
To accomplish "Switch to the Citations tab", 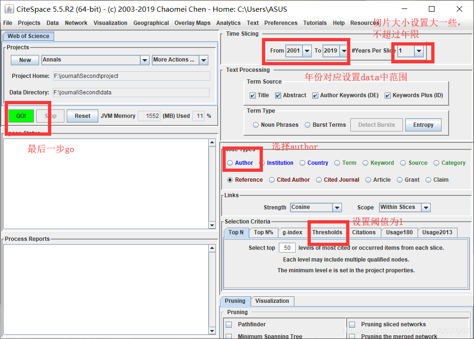I will pos(363,232).
